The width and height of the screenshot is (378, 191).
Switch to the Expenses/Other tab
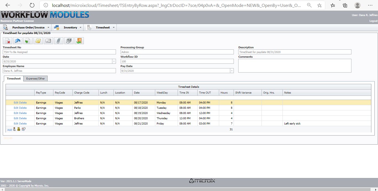(35, 79)
